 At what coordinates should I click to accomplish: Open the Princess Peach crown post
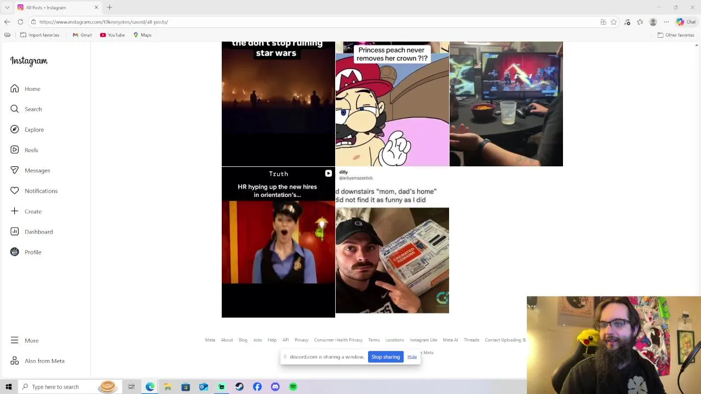392,103
